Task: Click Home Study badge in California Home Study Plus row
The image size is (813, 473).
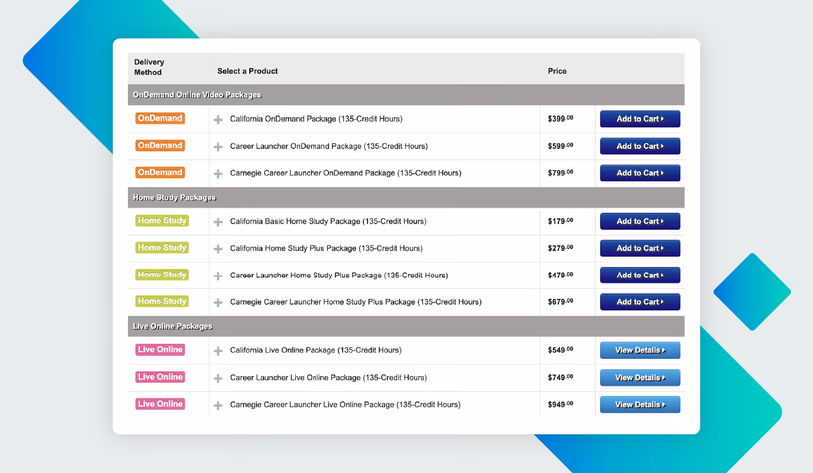Action: (x=162, y=248)
